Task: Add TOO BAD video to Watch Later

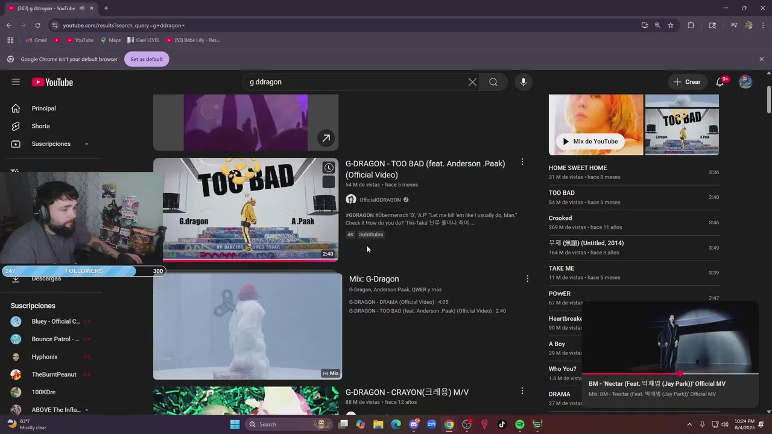Action: (x=329, y=168)
